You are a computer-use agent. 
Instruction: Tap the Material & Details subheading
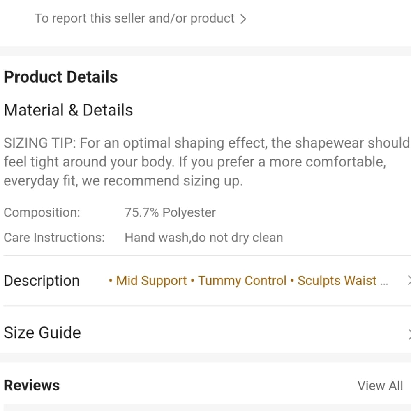click(68, 110)
